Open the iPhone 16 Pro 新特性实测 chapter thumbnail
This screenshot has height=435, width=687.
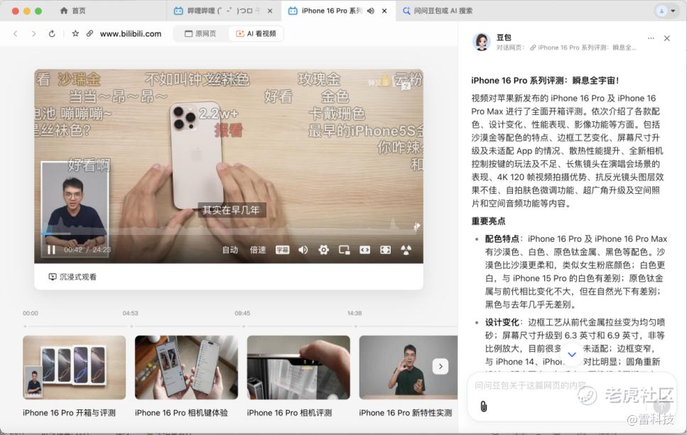[409, 367]
